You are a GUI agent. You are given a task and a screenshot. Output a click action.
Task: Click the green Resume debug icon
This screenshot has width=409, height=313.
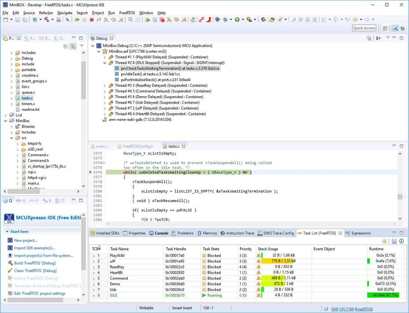coord(77,20)
